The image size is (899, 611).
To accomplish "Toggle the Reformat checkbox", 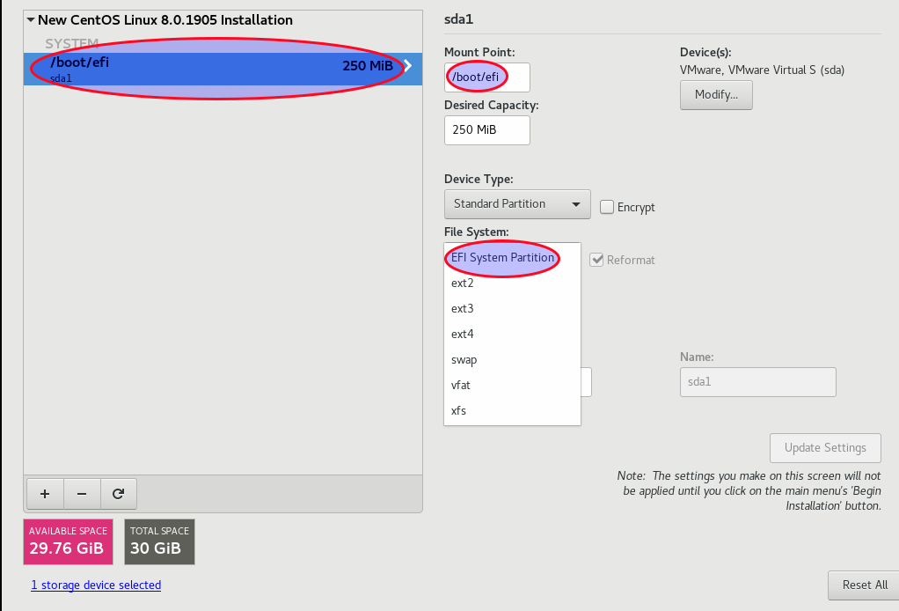I will tap(597, 260).
